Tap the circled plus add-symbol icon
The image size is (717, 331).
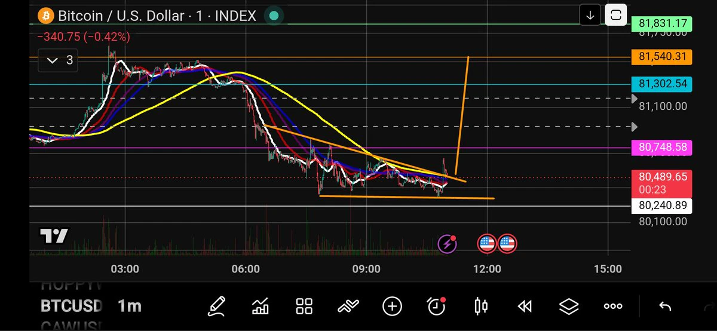pyautogui.click(x=392, y=307)
